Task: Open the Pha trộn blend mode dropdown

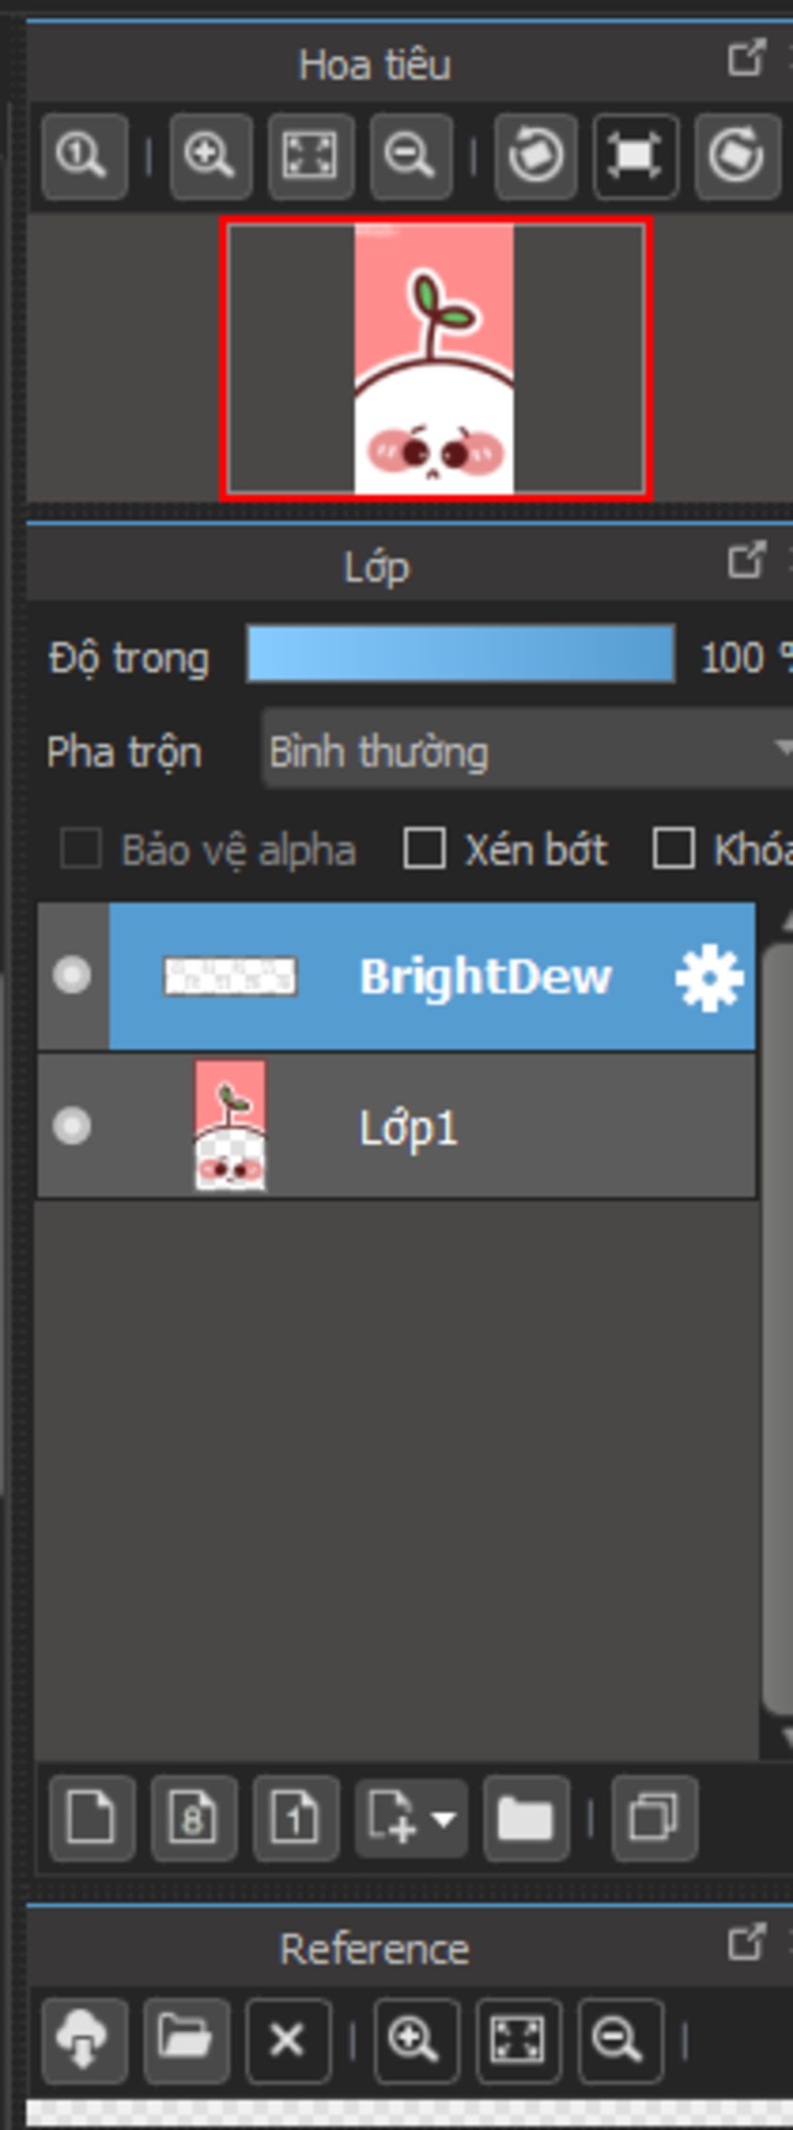Action: 526,751
